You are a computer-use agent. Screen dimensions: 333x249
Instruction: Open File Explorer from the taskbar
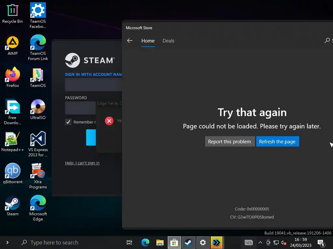(x=160, y=243)
